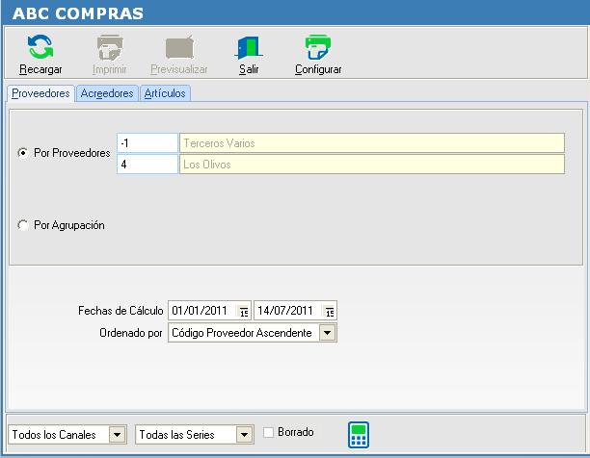Click the Por Agrupación label text
The image size is (590, 458).
click(x=69, y=225)
